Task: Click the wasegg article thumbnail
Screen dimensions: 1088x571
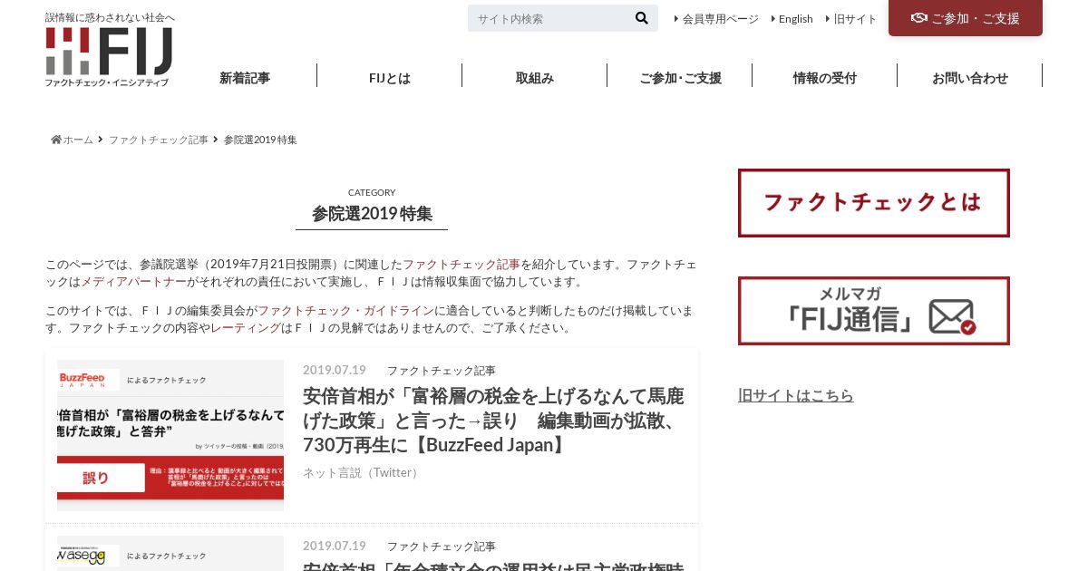Action: coord(170,554)
